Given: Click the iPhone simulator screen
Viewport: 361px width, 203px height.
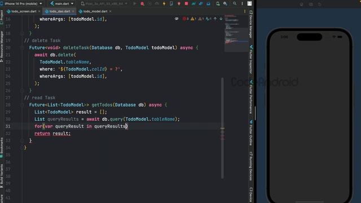Looking at the screenshot, I should pos(309,117).
